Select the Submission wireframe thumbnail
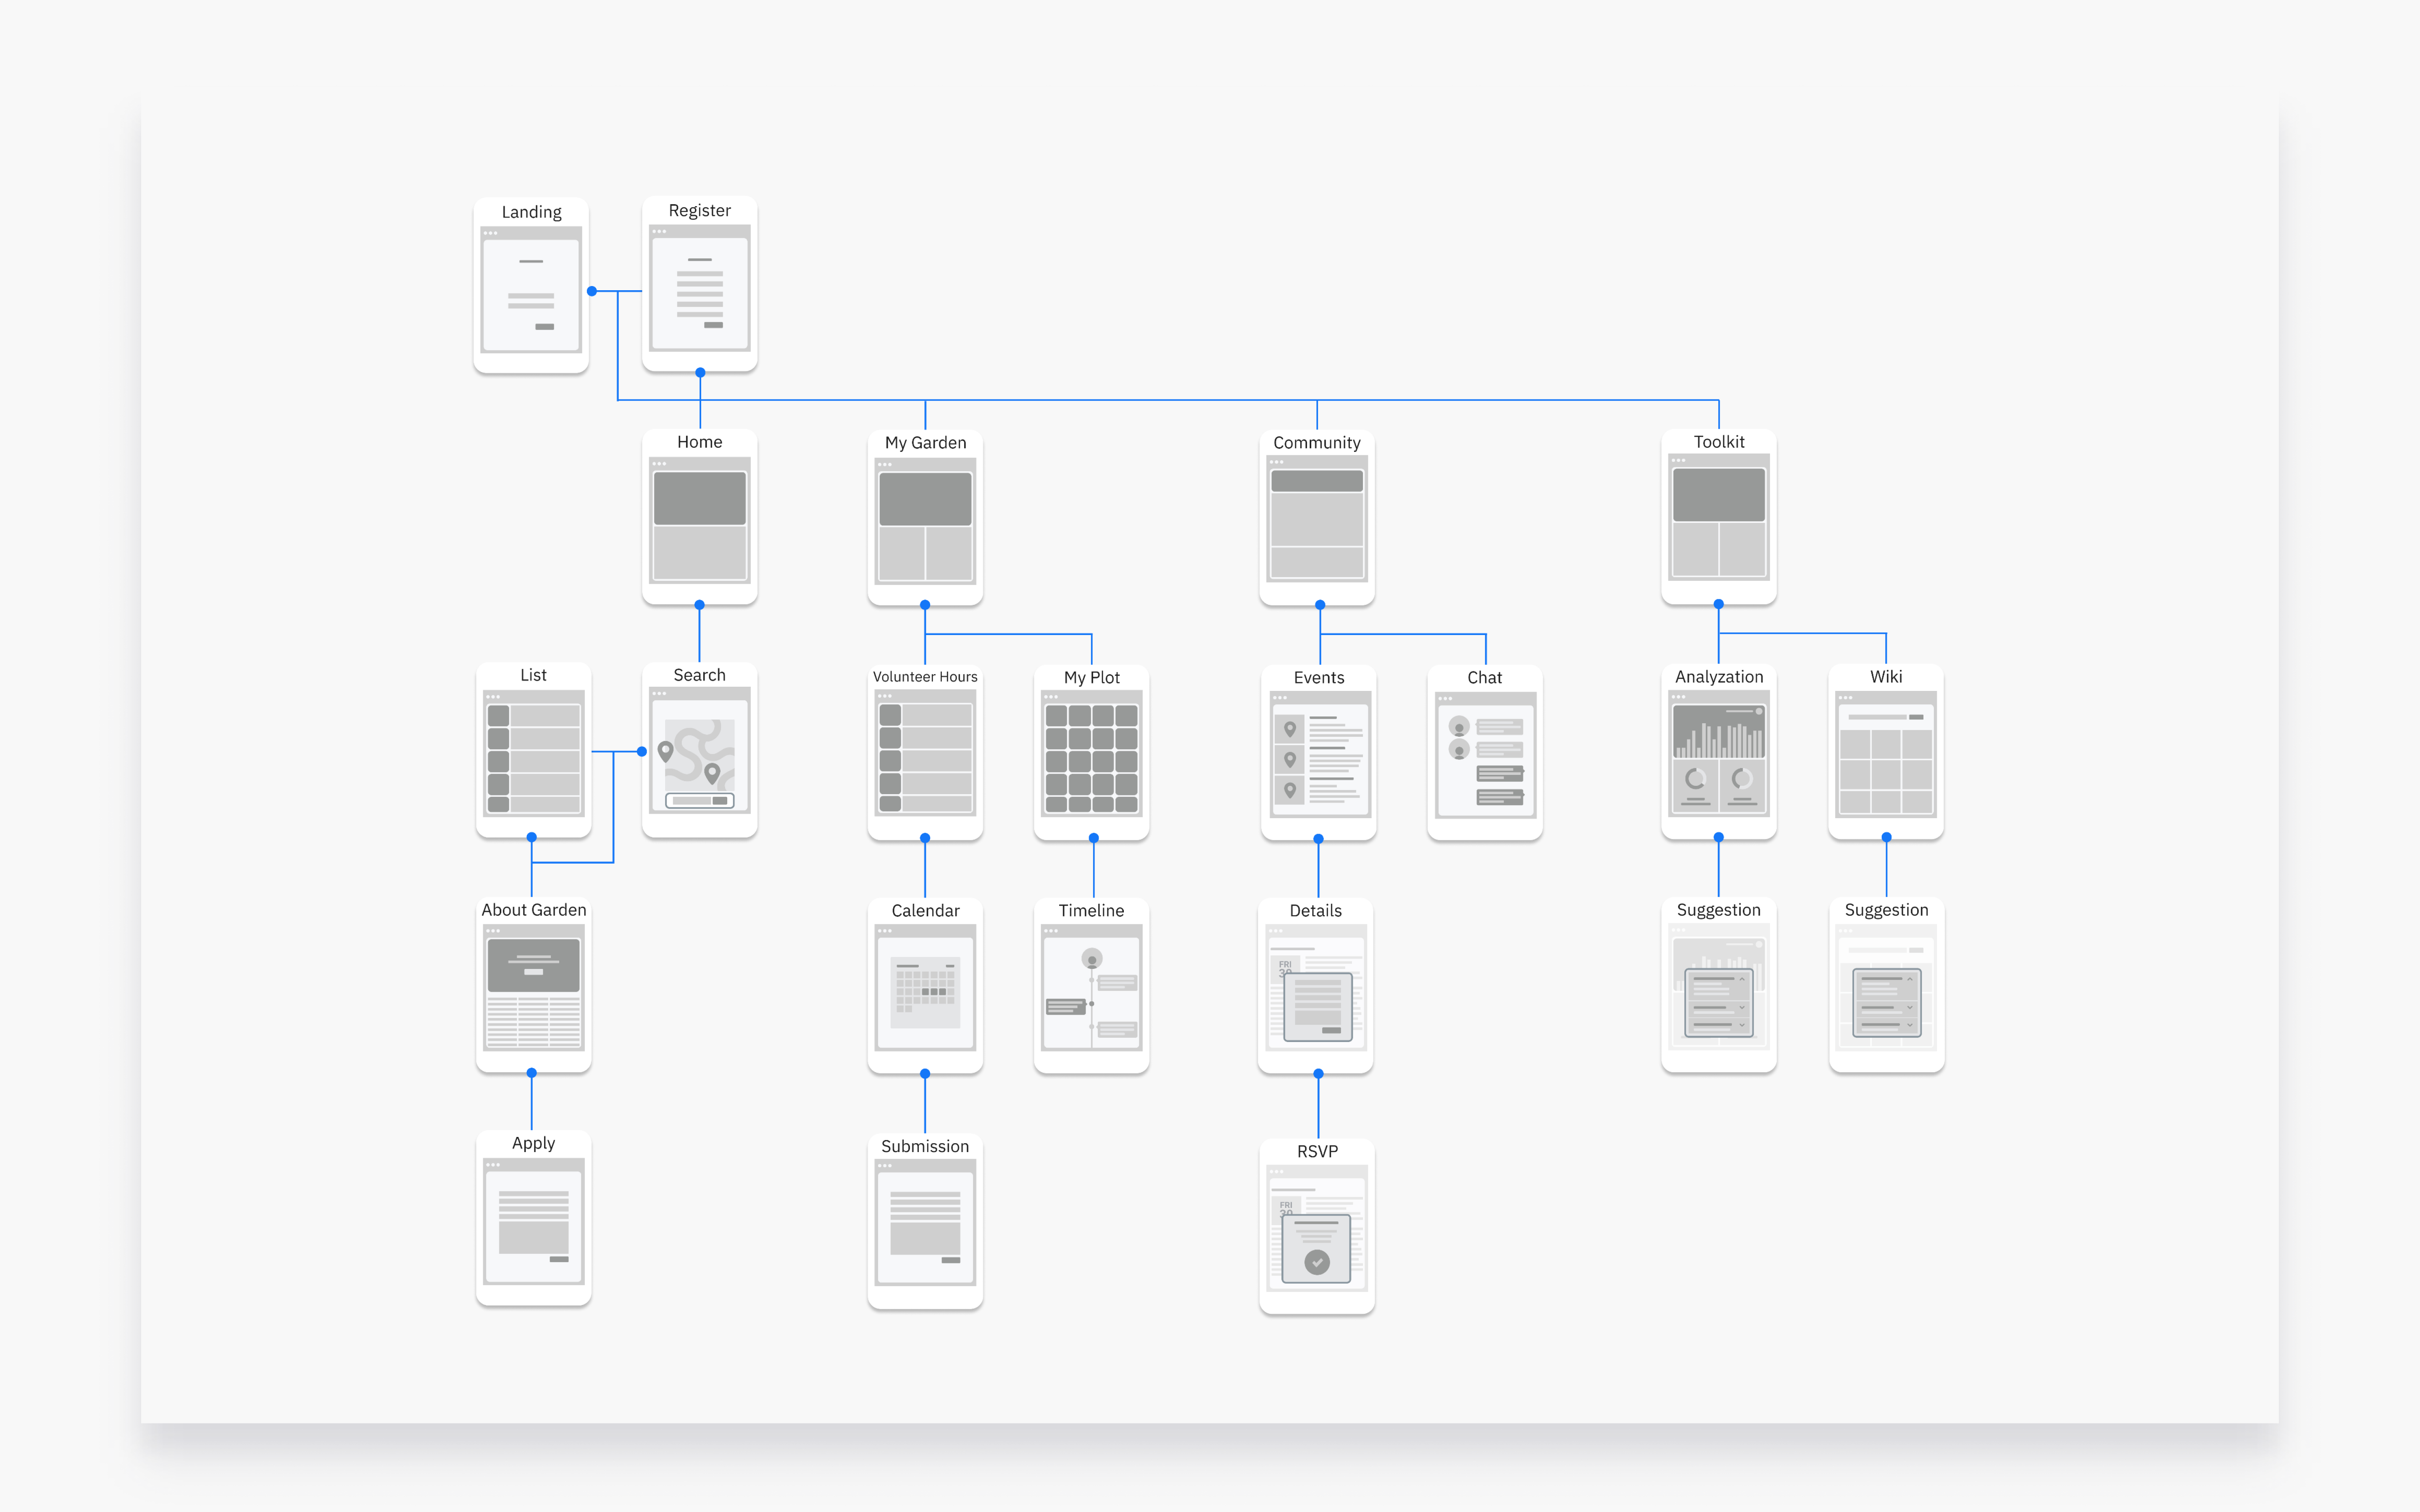 (925, 1224)
